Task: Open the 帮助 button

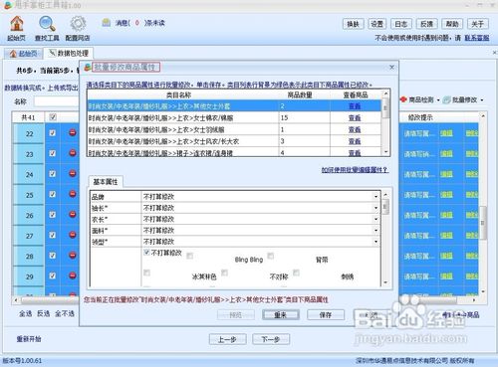Action: click(x=452, y=24)
